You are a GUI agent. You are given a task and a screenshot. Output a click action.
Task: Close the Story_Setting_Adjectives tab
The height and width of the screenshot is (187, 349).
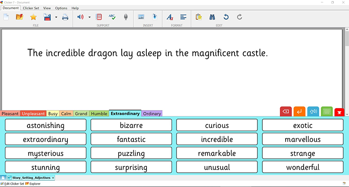[x=53, y=178]
